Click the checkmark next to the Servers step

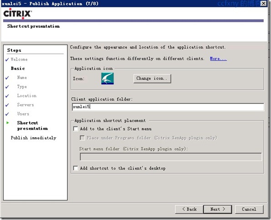pyautogui.click(x=7, y=105)
